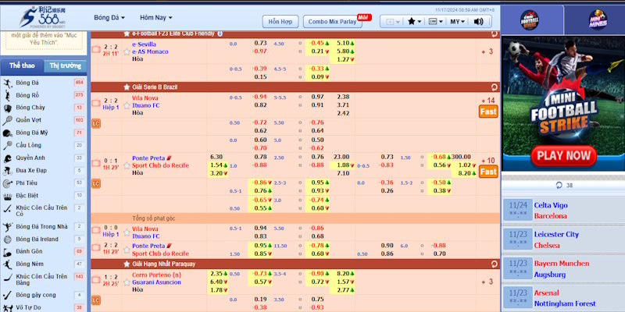Toggle the sound speaker icon

[478, 22]
